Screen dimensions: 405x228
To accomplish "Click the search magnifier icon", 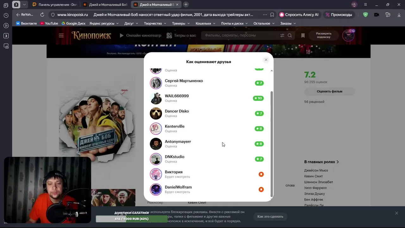I will 290,35.
